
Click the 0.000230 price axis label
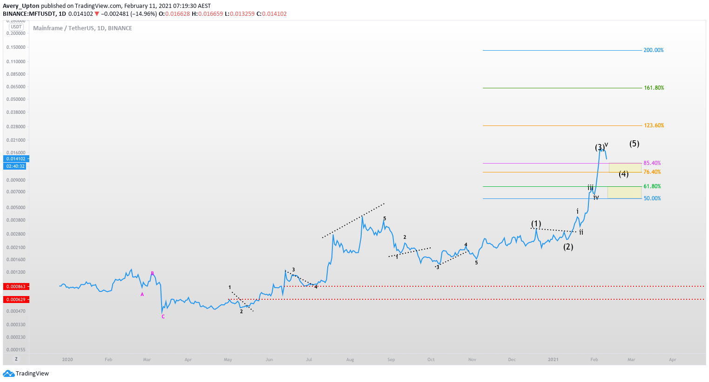(16, 337)
